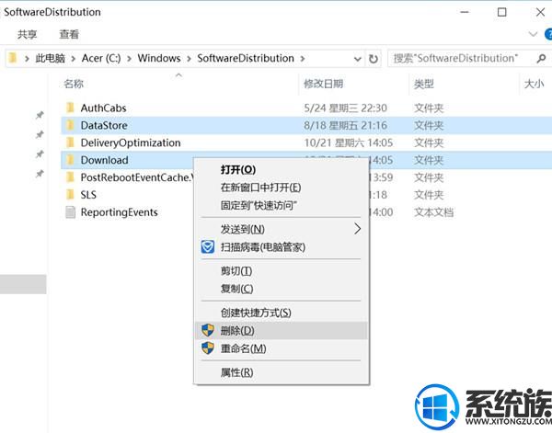Screen dimensions: 552x433
Task: Click the folder icon in address bar
Action: pos(12,58)
